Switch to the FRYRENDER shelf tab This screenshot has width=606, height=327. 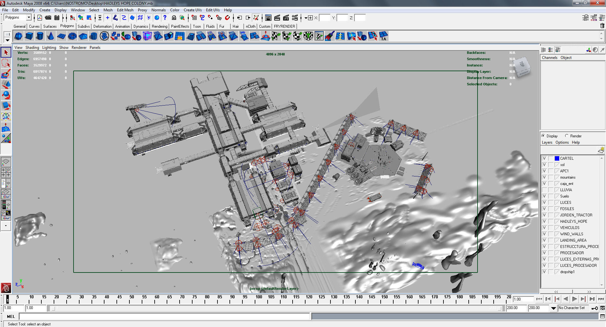coord(284,26)
